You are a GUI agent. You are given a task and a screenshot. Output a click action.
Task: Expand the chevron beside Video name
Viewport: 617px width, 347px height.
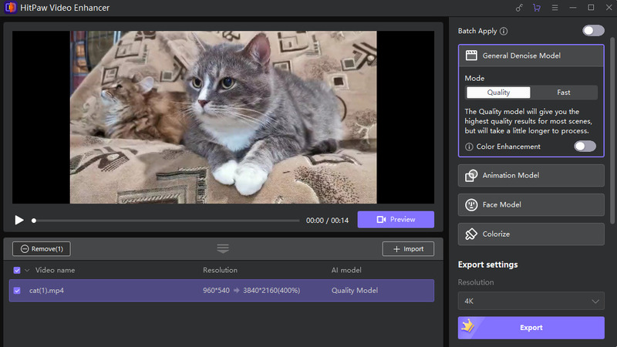28,271
